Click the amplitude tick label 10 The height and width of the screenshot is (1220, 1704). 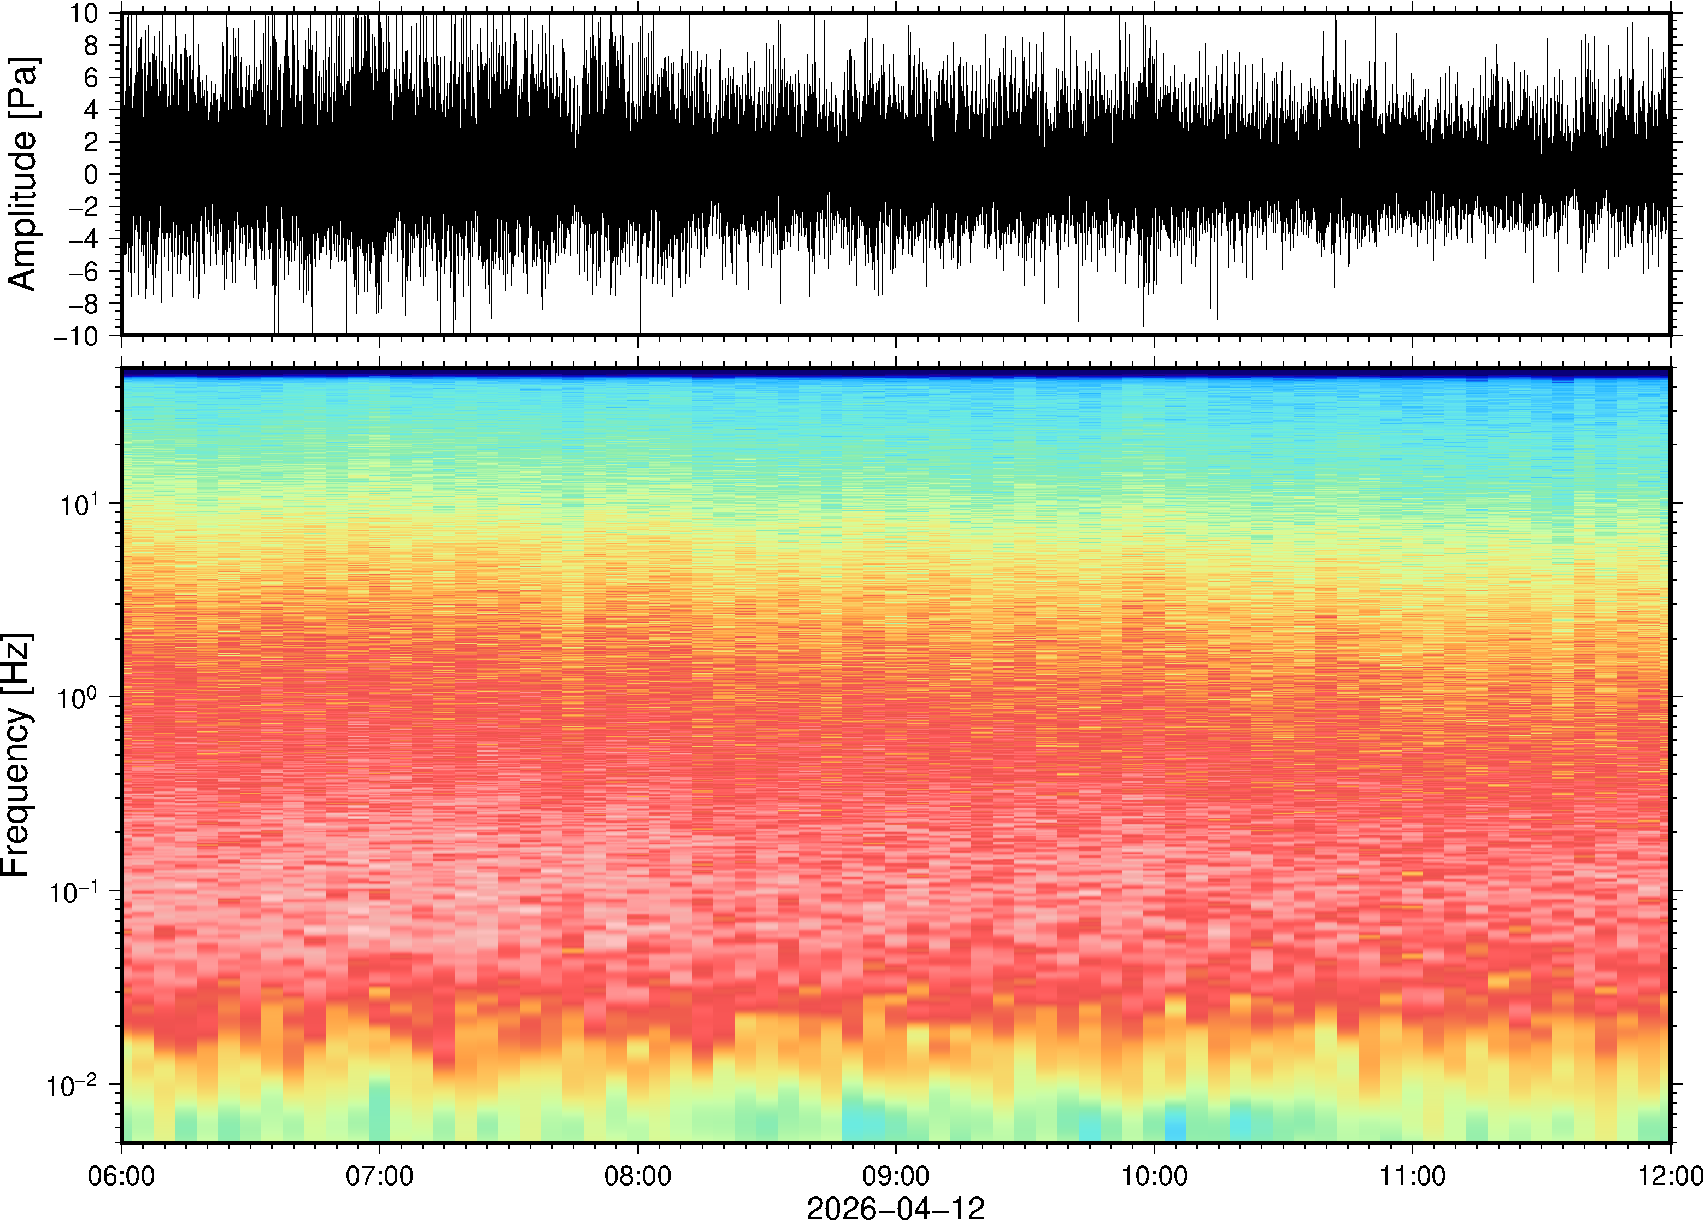point(84,14)
